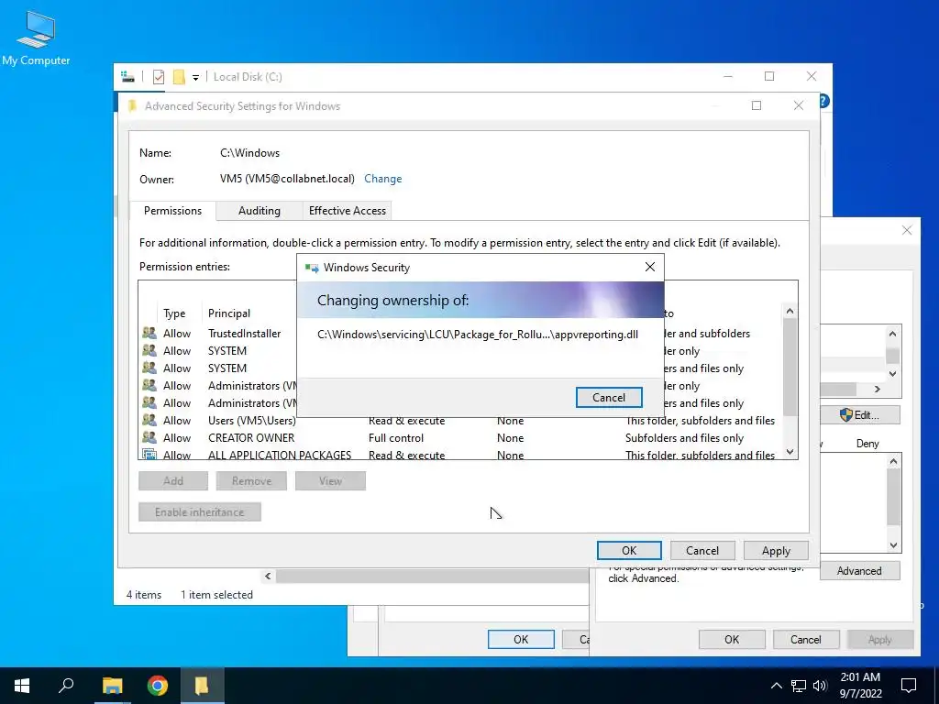Click the volume speaker tray icon
This screenshot has width=939, height=704.
tap(819, 686)
